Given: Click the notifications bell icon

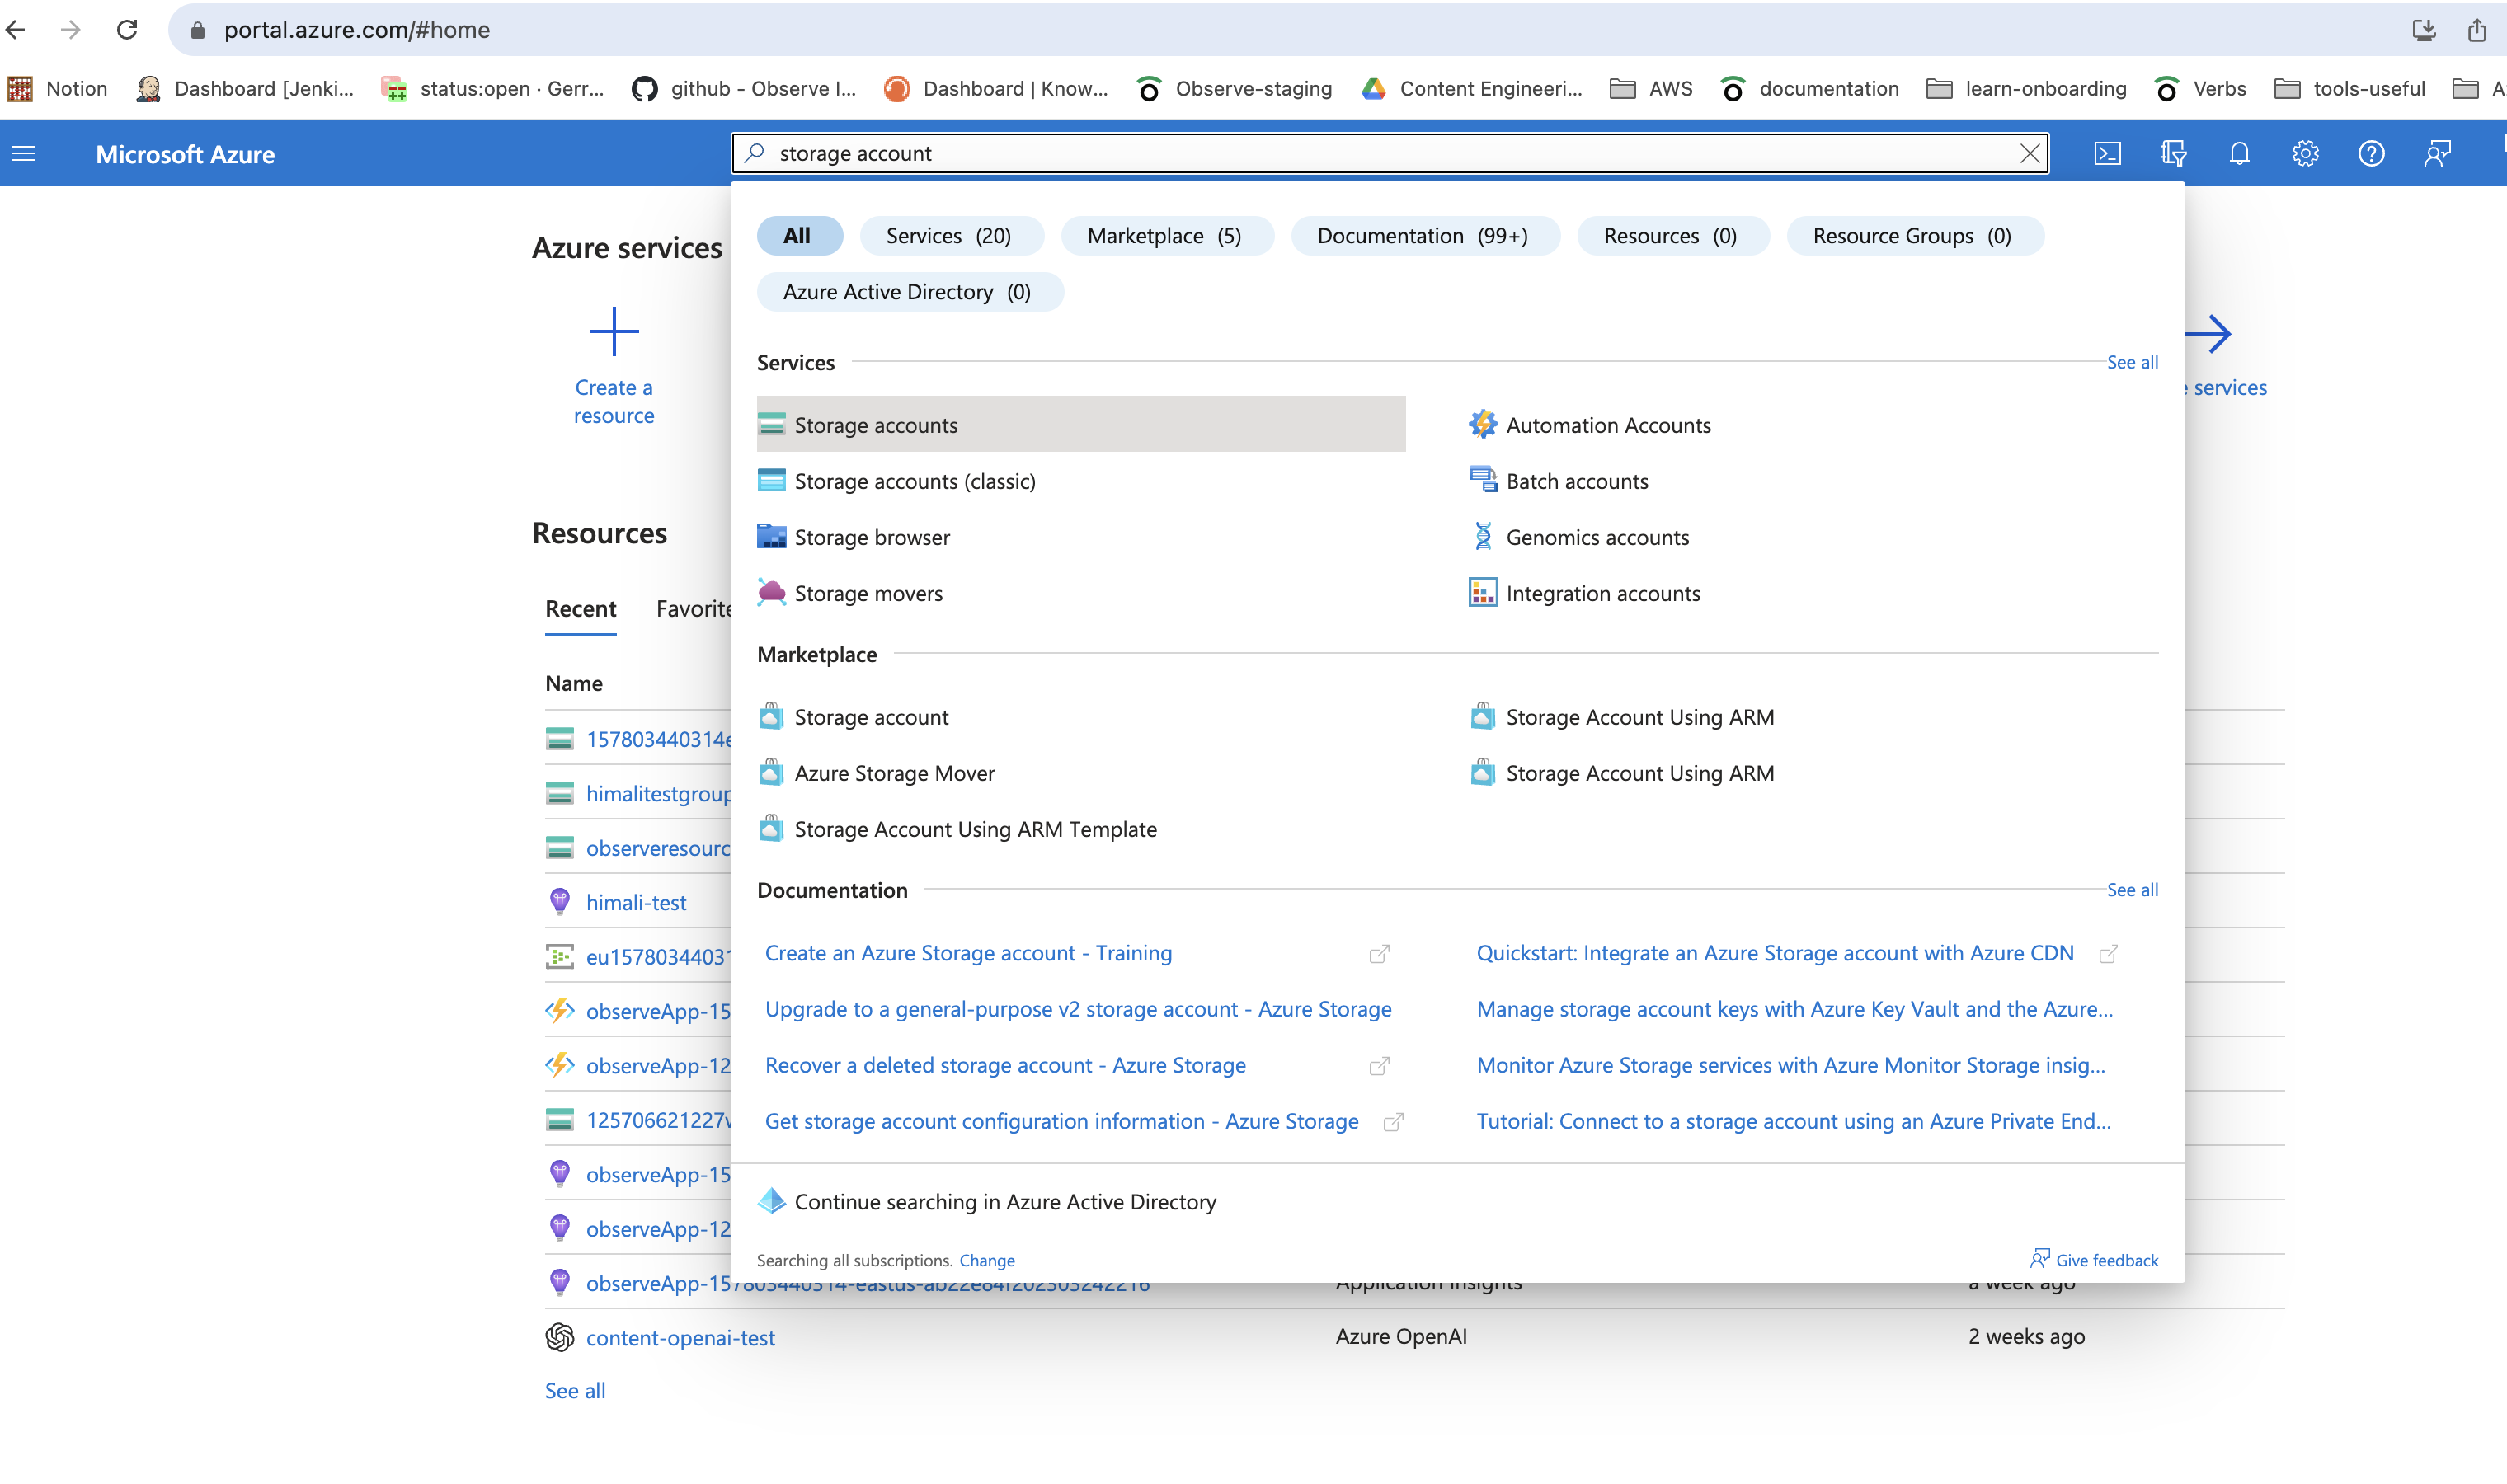Looking at the screenshot, I should [x=2239, y=154].
